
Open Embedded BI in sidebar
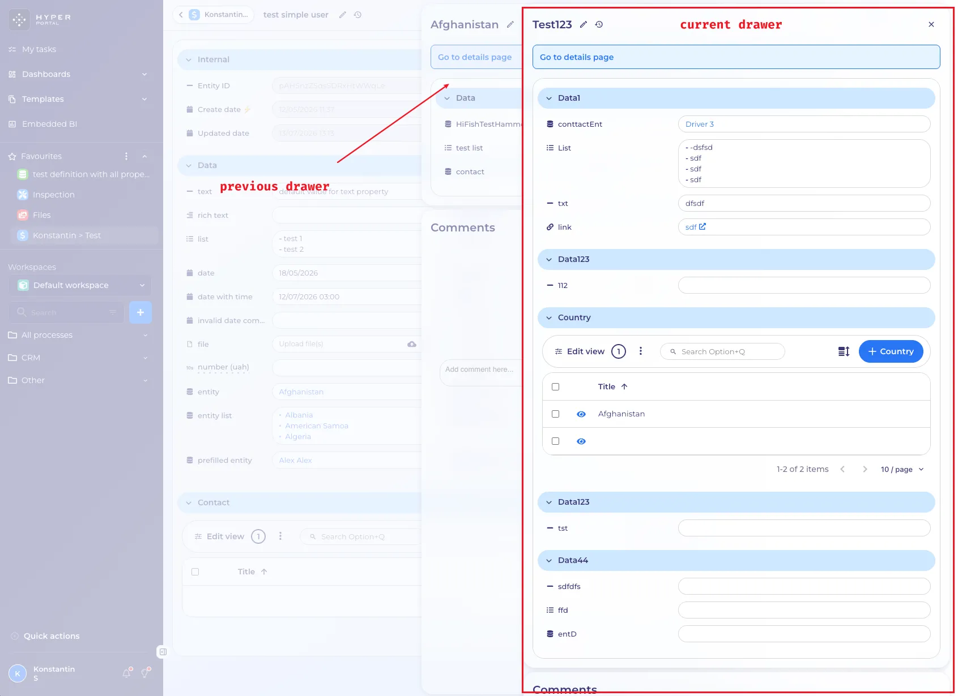pos(49,124)
